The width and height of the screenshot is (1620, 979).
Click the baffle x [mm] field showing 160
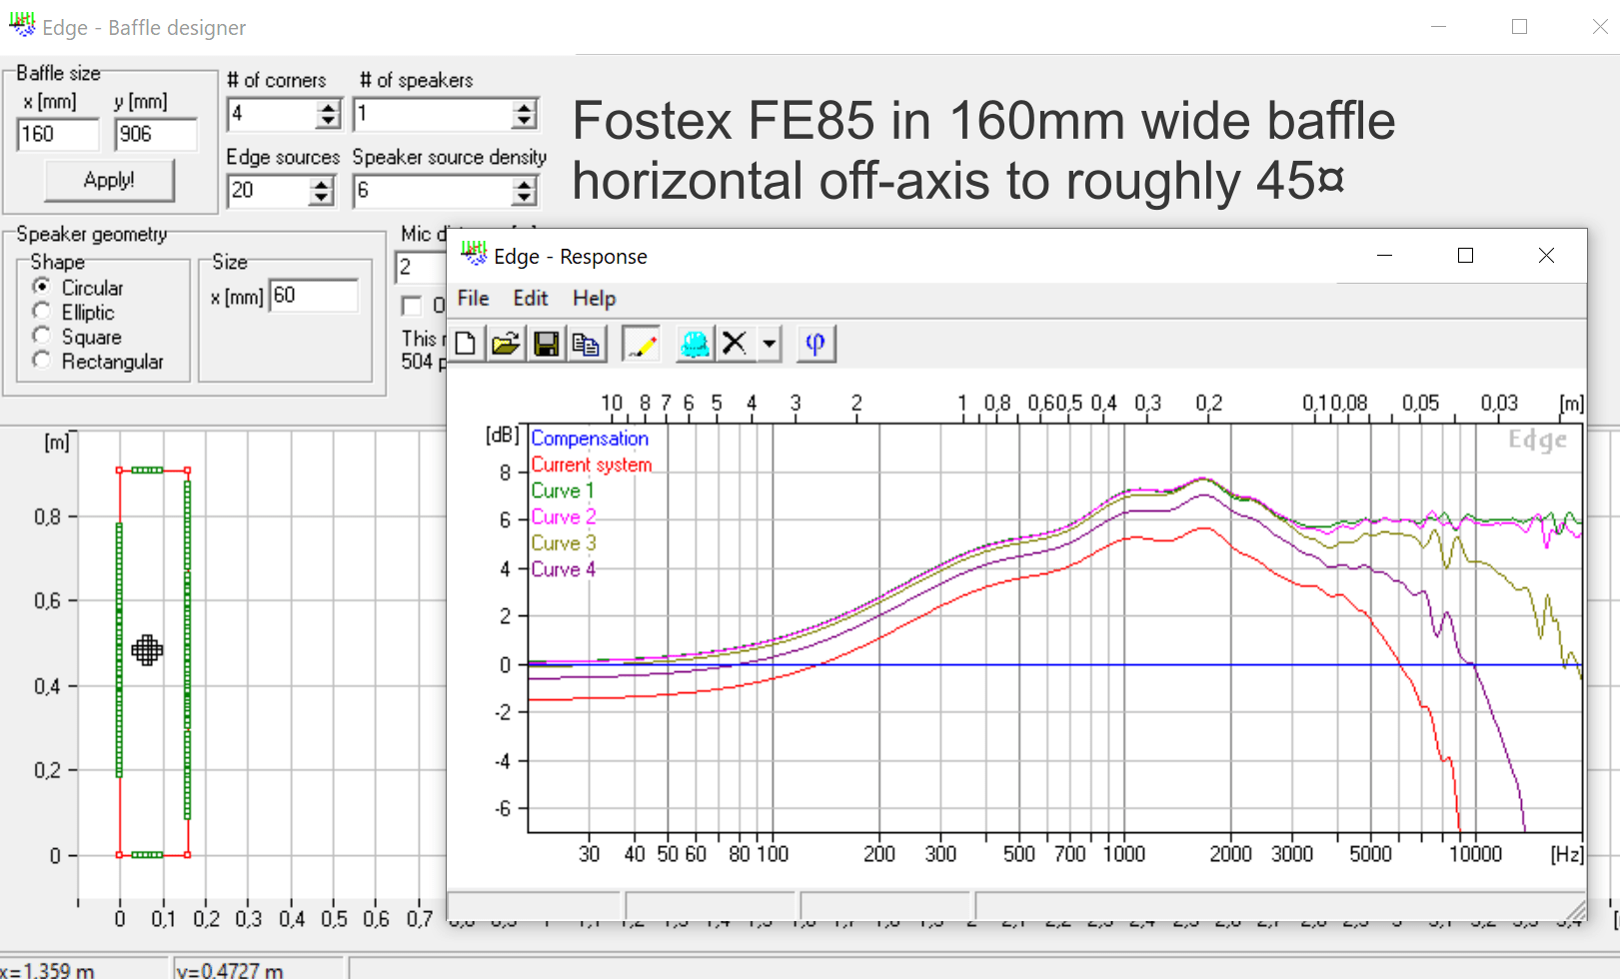(58, 134)
